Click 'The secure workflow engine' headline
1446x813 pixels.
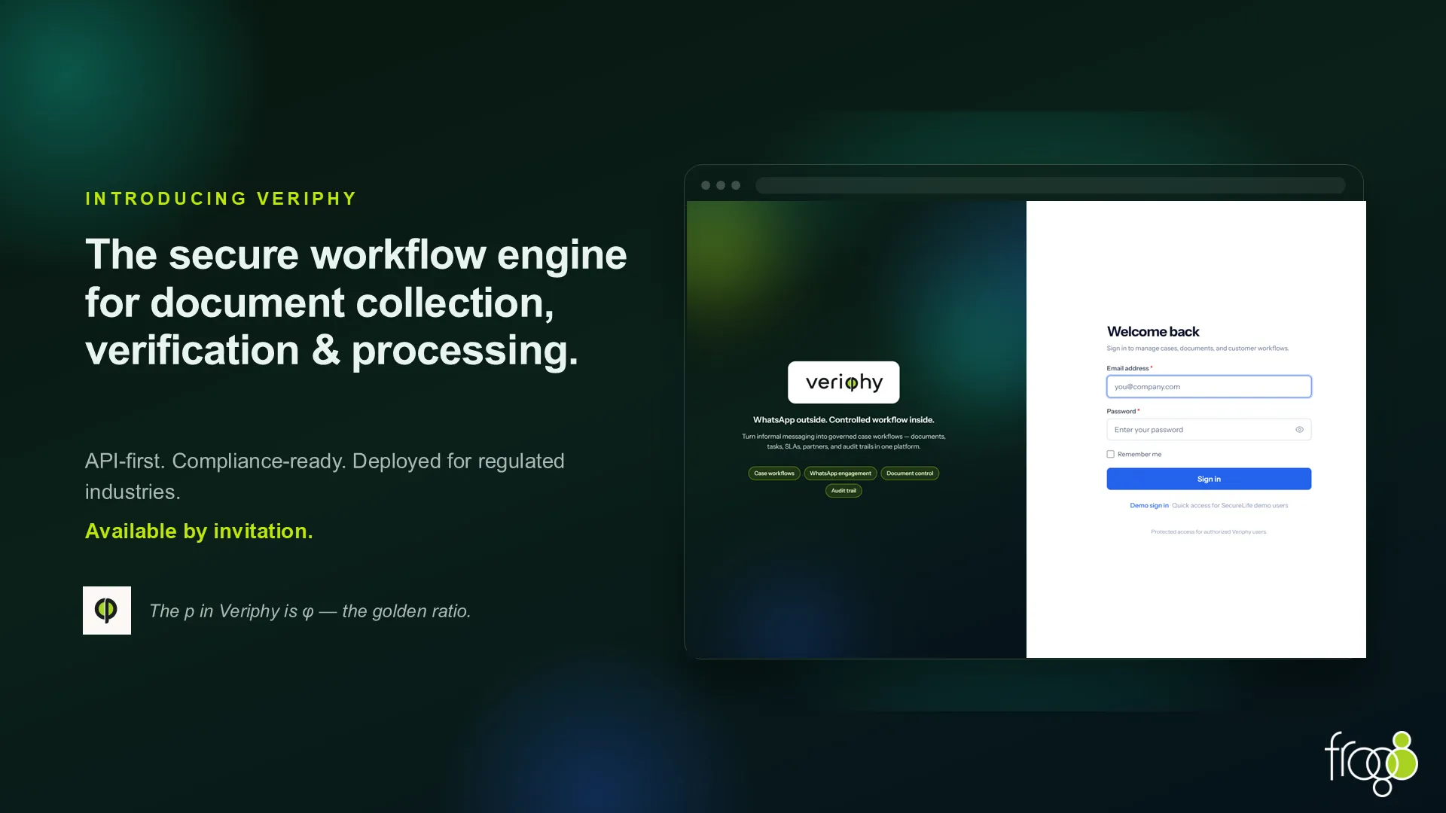point(356,303)
